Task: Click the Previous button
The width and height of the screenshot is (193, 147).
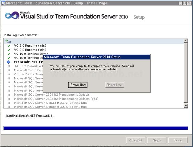Action: [136, 140]
